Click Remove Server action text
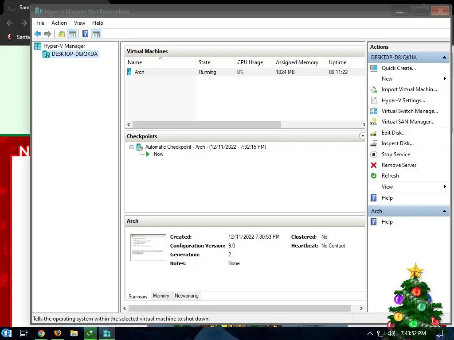 pyautogui.click(x=399, y=165)
